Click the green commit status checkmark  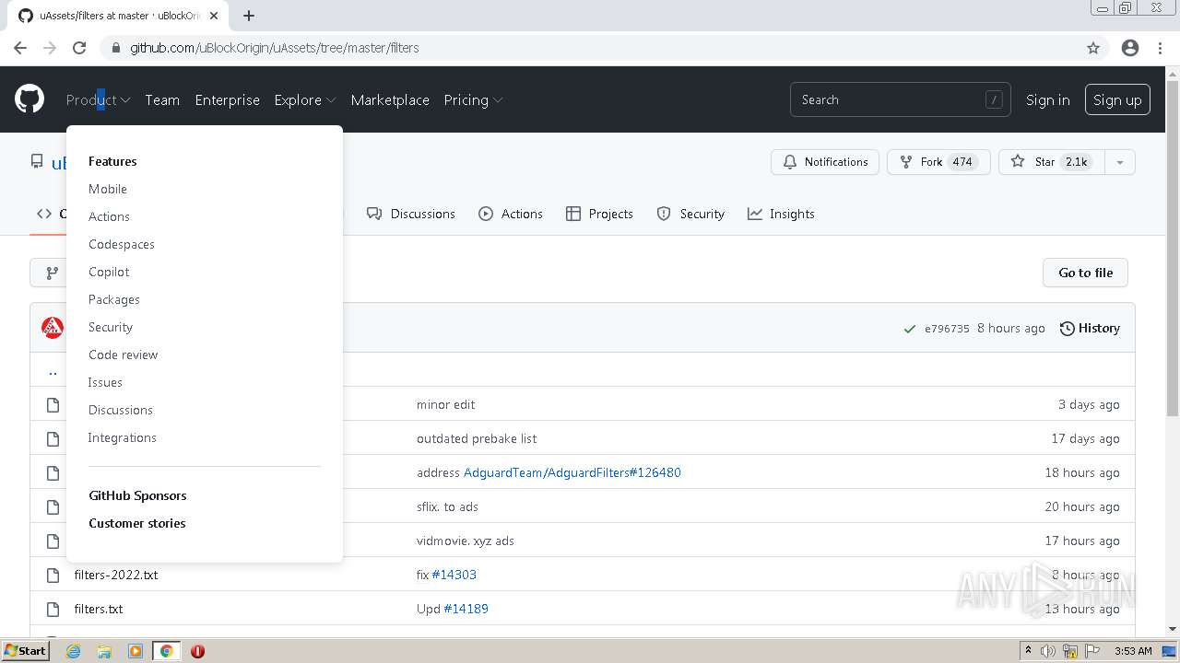tap(910, 329)
